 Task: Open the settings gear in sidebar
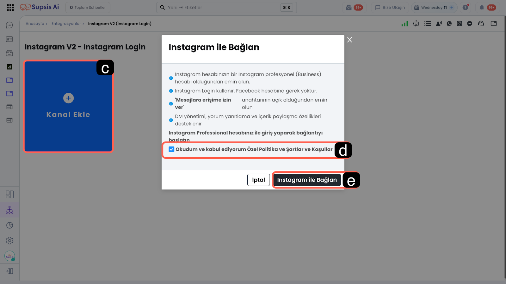(x=9, y=241)
